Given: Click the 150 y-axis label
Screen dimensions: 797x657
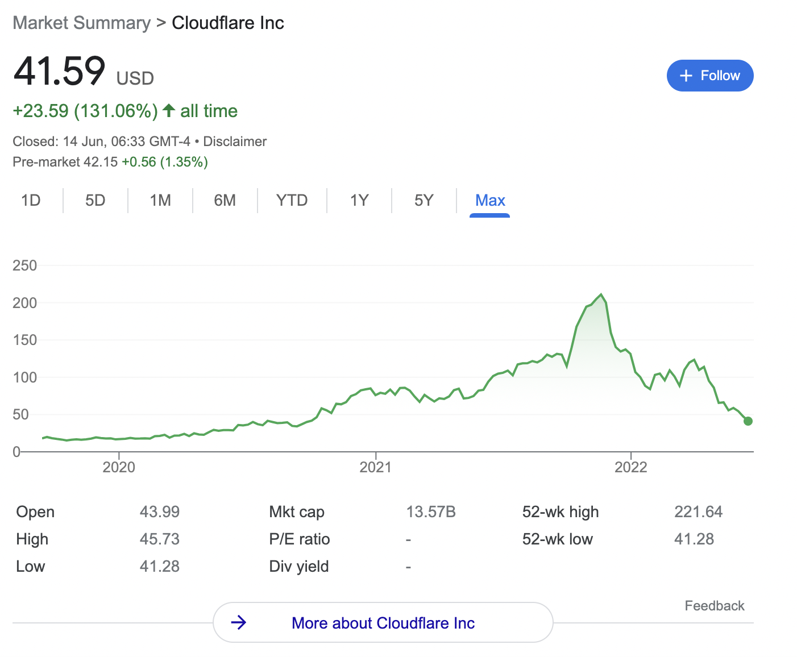Looking at the screenshot, I should [x=24, y=340].
